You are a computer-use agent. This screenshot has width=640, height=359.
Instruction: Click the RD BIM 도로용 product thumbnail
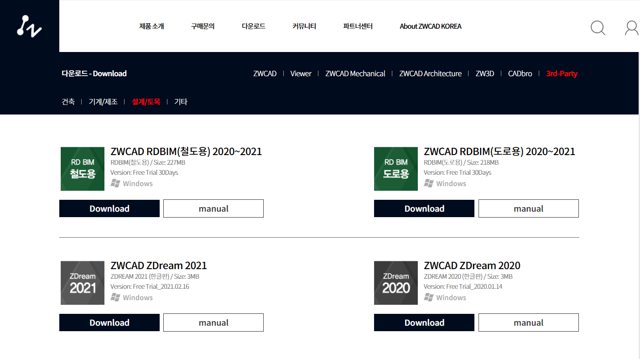(396, 169)
